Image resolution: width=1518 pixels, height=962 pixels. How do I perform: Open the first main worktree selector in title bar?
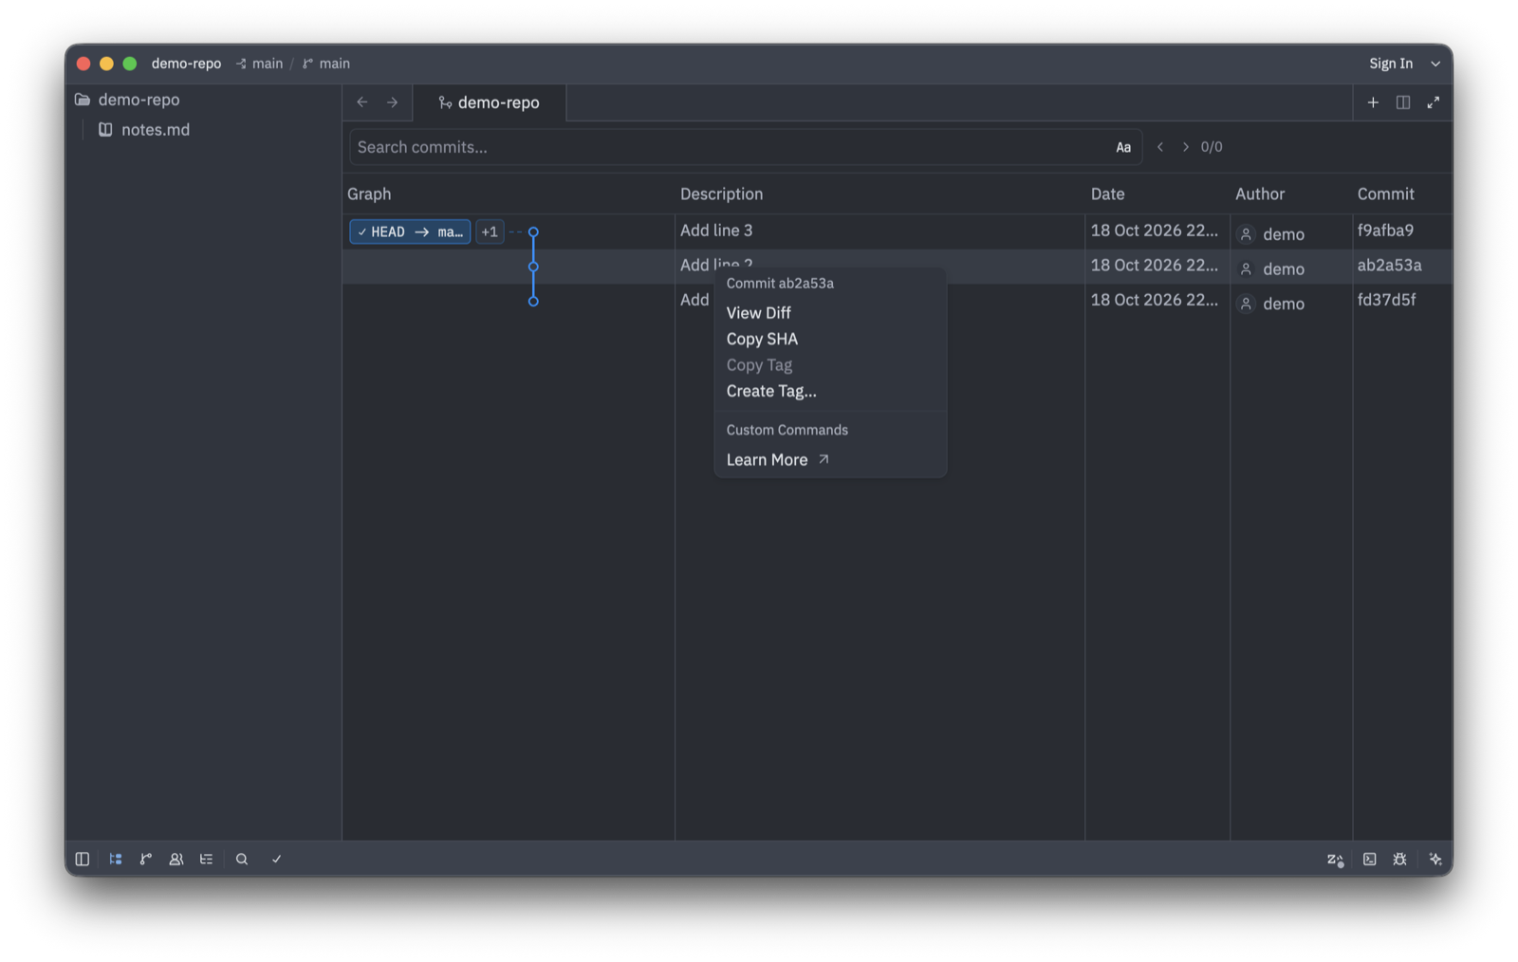point(259,64)
